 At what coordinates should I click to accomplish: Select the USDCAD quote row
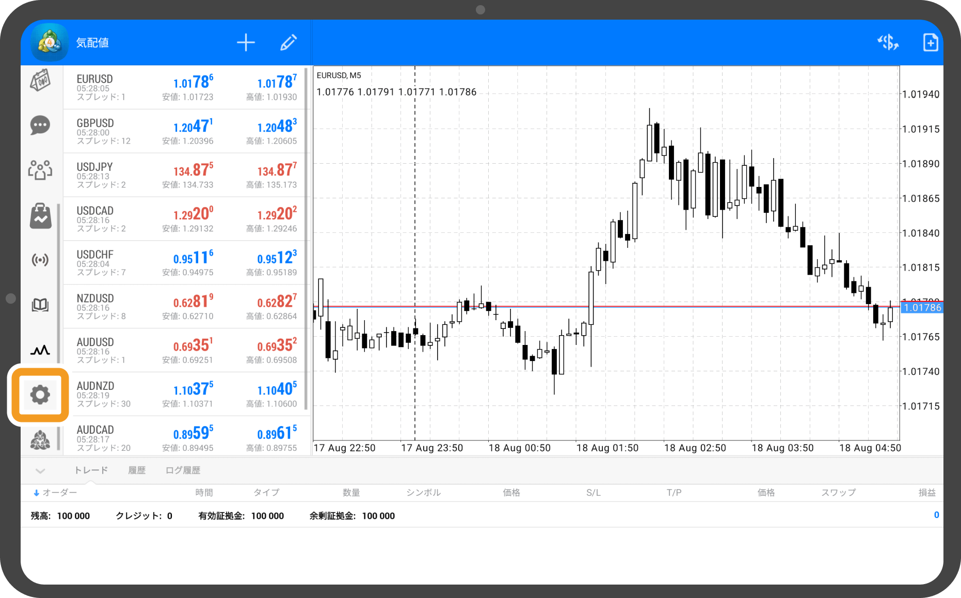click(x=186, y=219)
